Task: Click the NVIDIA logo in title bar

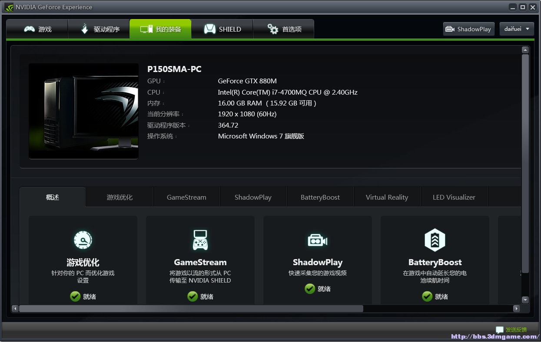Action: (9, 7)
